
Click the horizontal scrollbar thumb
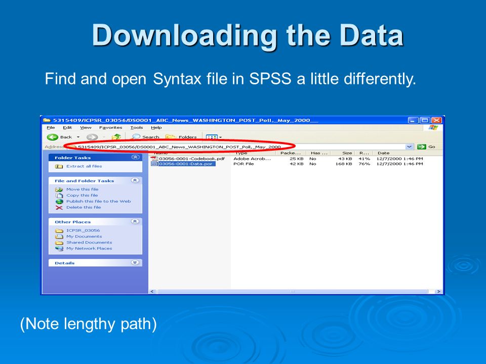[292, 291]
